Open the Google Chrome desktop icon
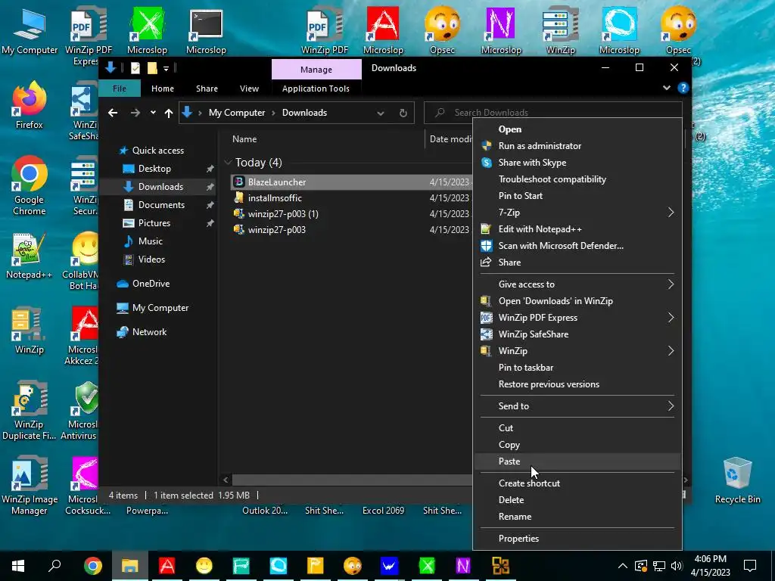Image resolution: width=775 pixels, height=581 pixels. (30, 185)
